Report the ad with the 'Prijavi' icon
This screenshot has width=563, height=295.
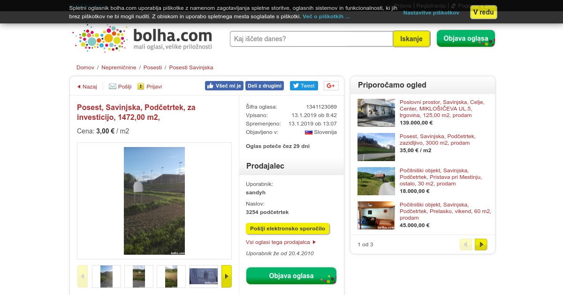point(141,86)
